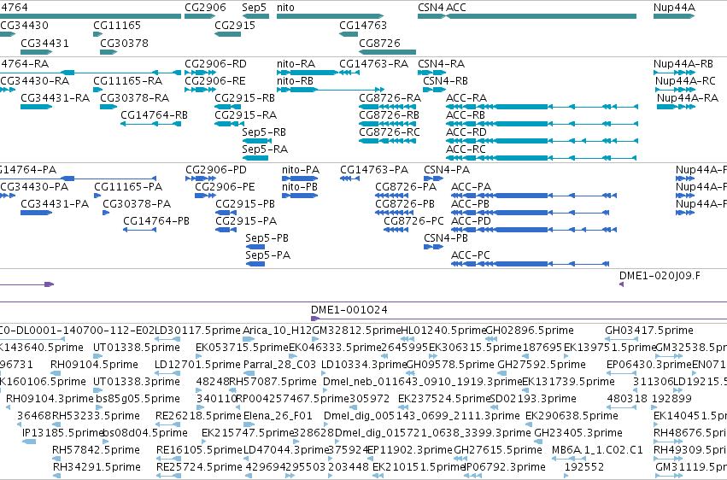Select the Sep5 gene label
Image resolution: width=727 pixels, height=480 pixels.
point(254,8)
